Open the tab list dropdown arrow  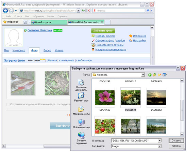[29, 22]
